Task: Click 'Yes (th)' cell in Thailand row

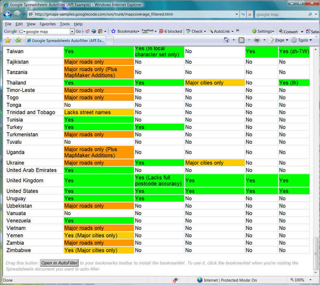Action: click(294, 83)
